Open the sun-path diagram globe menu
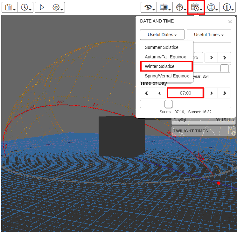237x232 pixels. tap(180, 7)
